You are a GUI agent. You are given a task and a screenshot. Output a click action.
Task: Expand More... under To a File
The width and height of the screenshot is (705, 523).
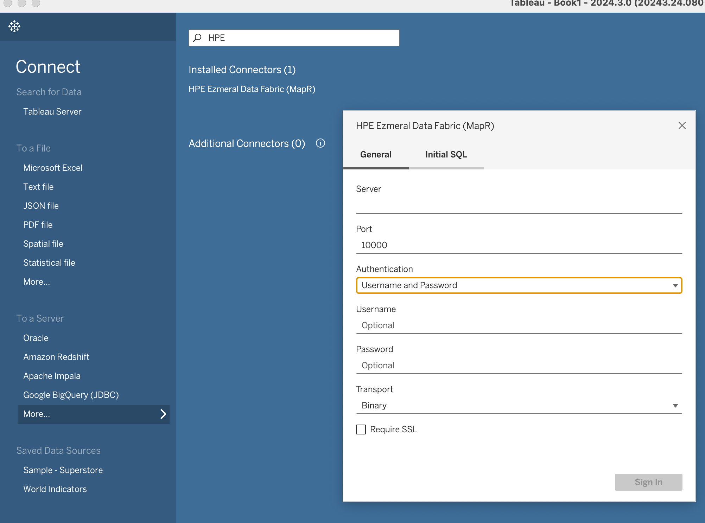coord(37,282)
